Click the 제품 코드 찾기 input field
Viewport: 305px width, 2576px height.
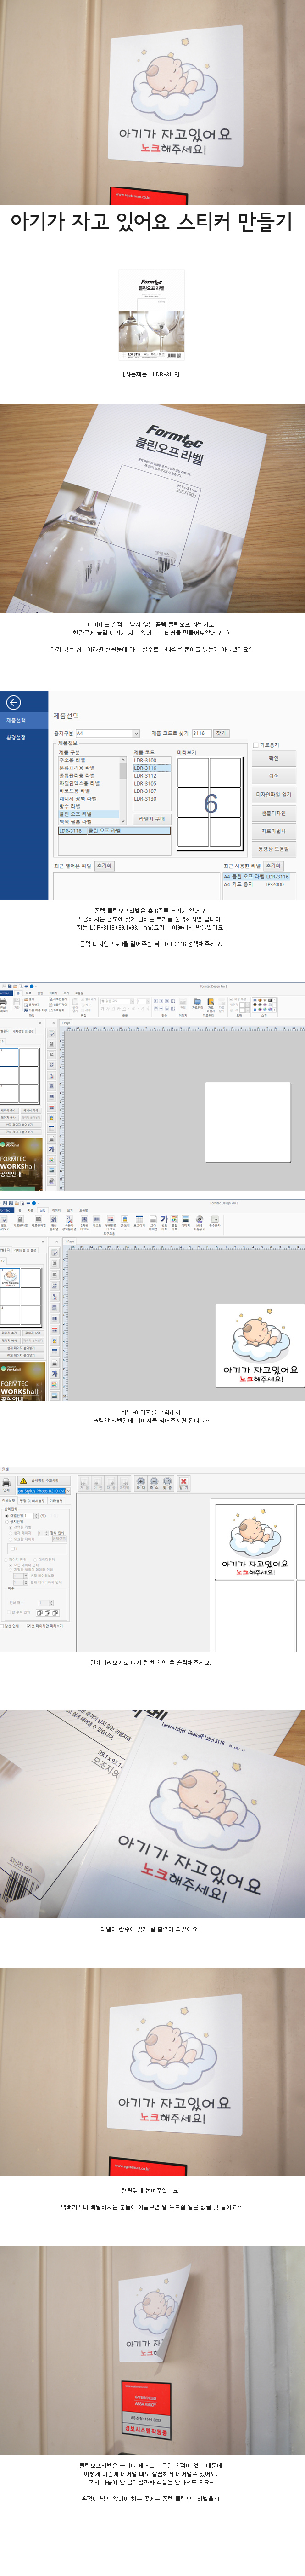200,733
